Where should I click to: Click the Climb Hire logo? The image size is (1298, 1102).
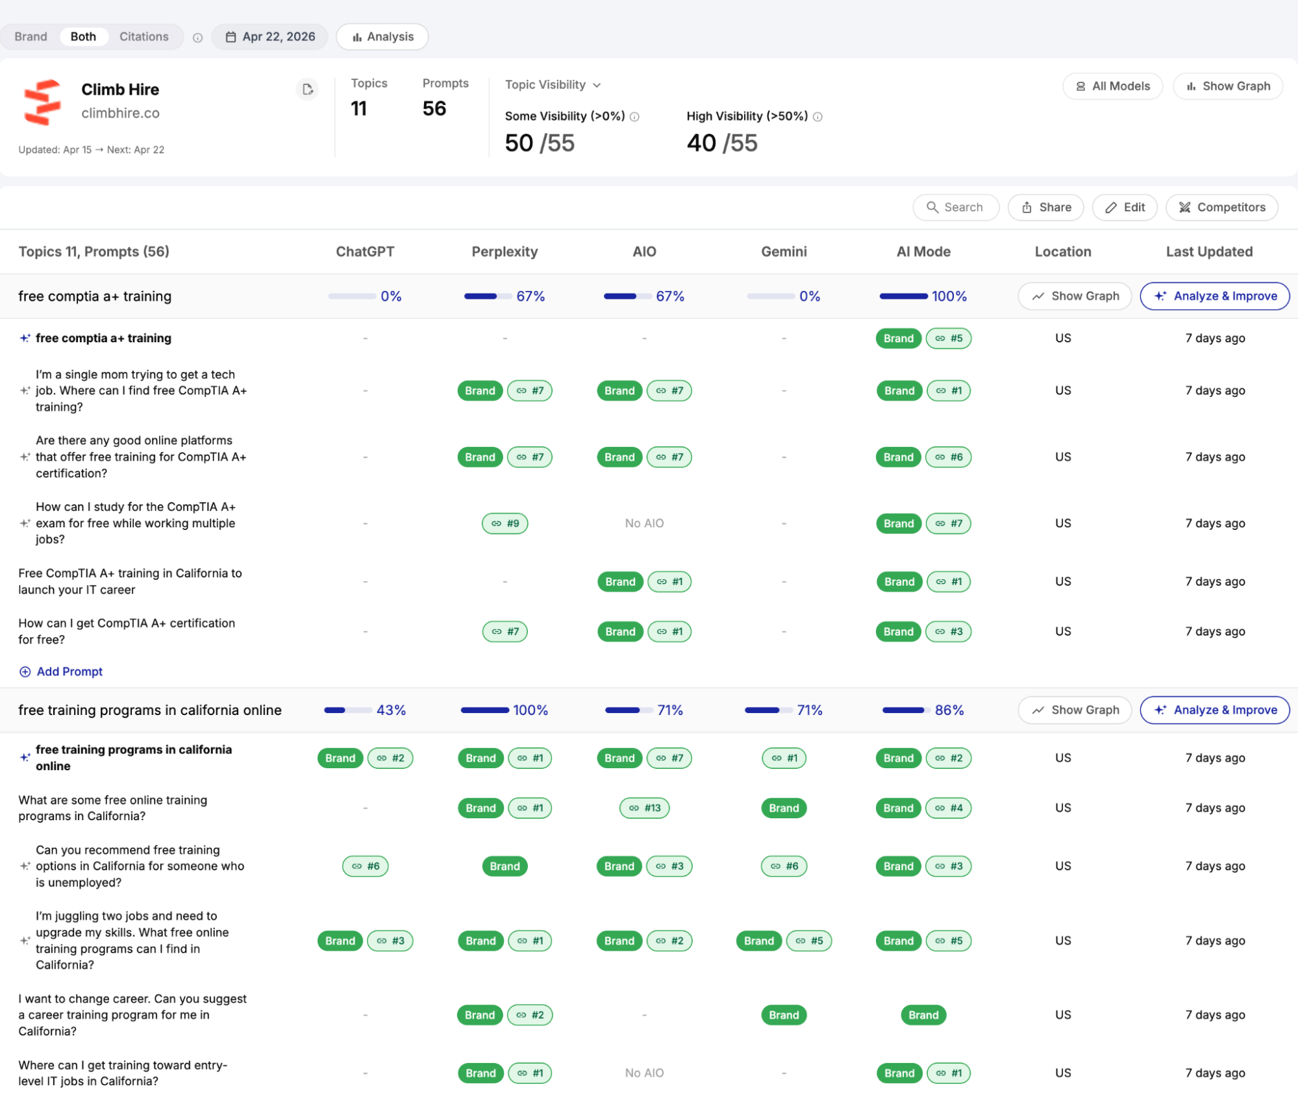tap(42, 102)
